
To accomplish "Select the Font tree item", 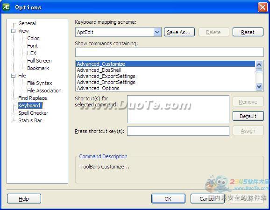I will pyautogui.click(x=32, y=46).
